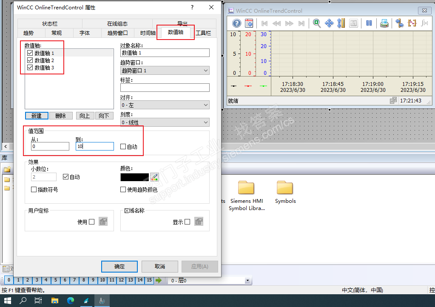Select layer 8 in the layer bar

pos(83,280)
